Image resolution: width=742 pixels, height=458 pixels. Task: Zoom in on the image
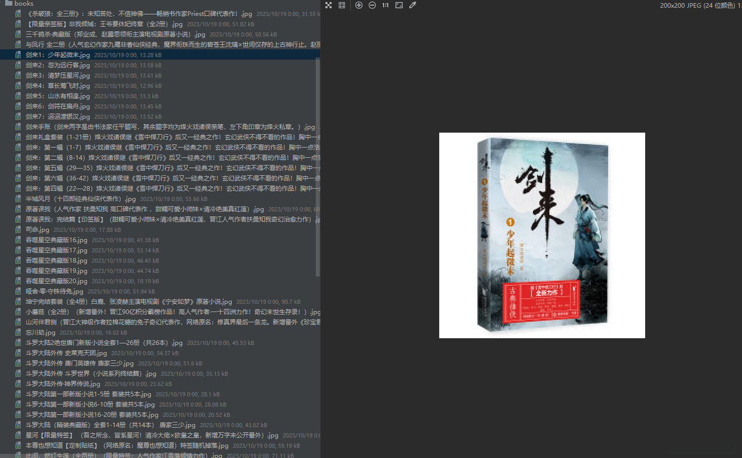click(359, 5)
